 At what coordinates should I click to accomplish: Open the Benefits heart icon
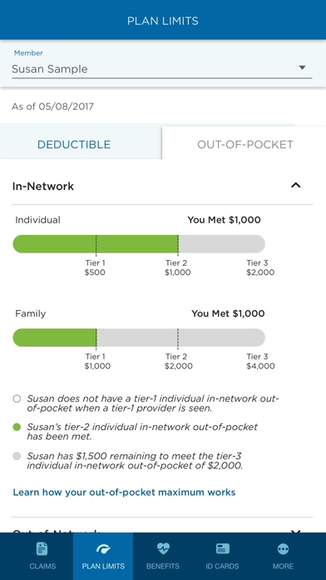(163, 548)
